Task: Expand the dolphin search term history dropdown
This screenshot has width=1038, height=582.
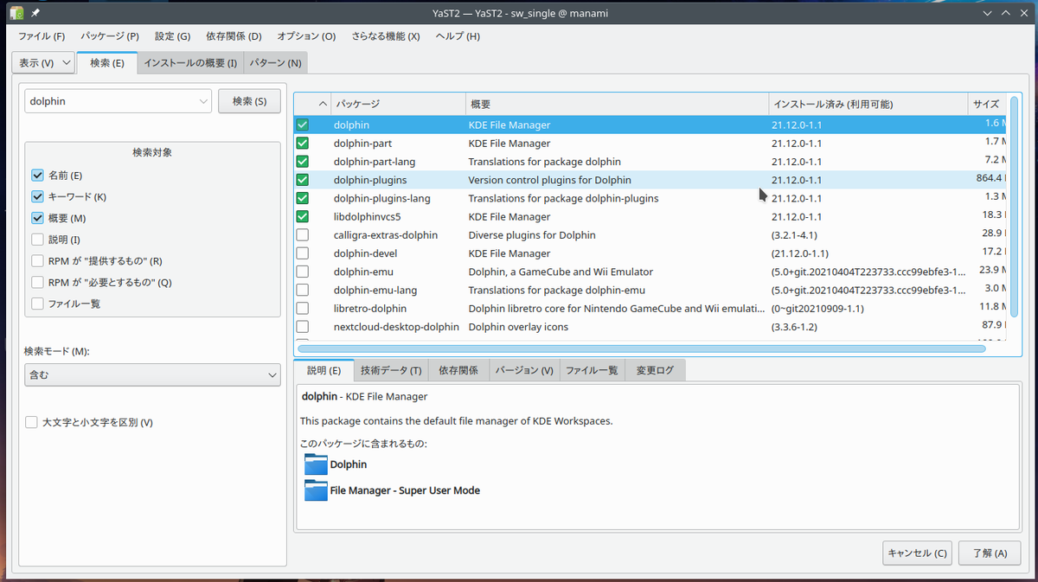Action: [203, 101]
